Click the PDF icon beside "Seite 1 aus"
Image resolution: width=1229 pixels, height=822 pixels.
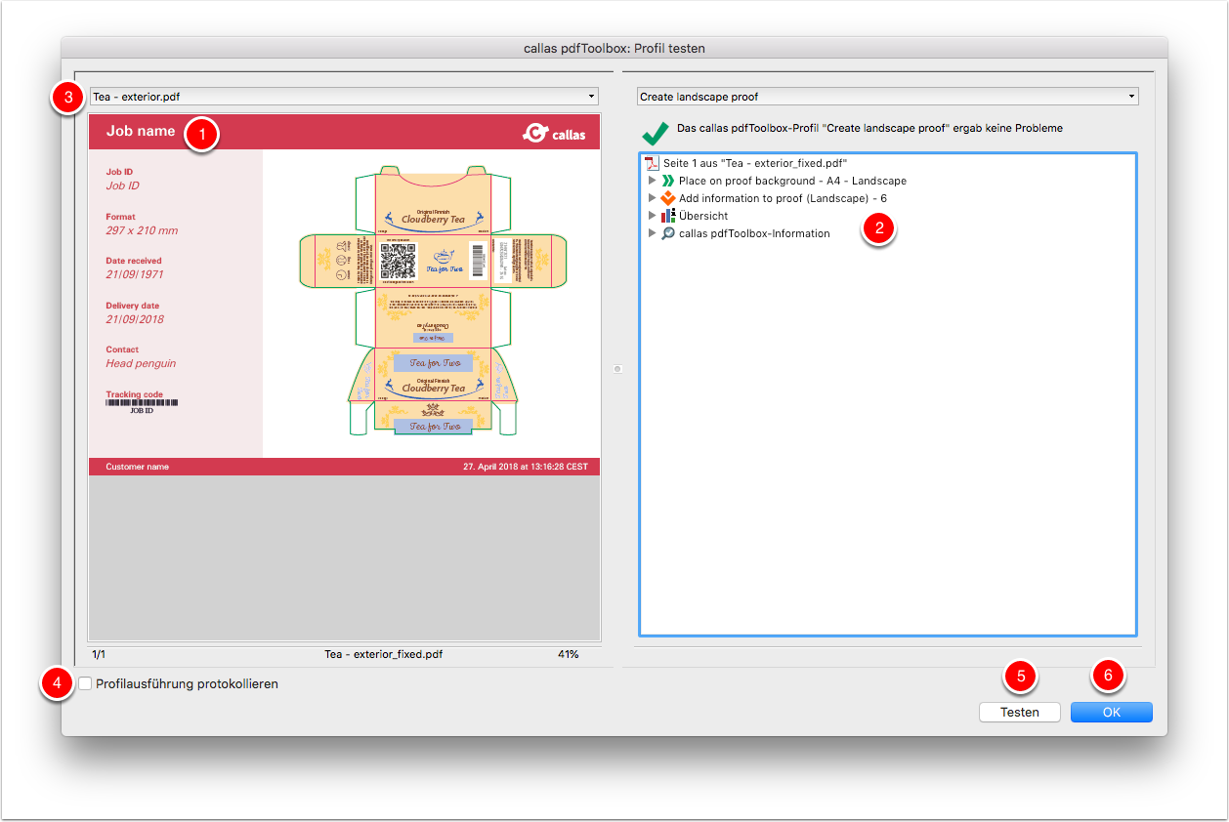653,163
